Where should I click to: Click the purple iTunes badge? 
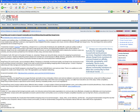pos(127,31)
